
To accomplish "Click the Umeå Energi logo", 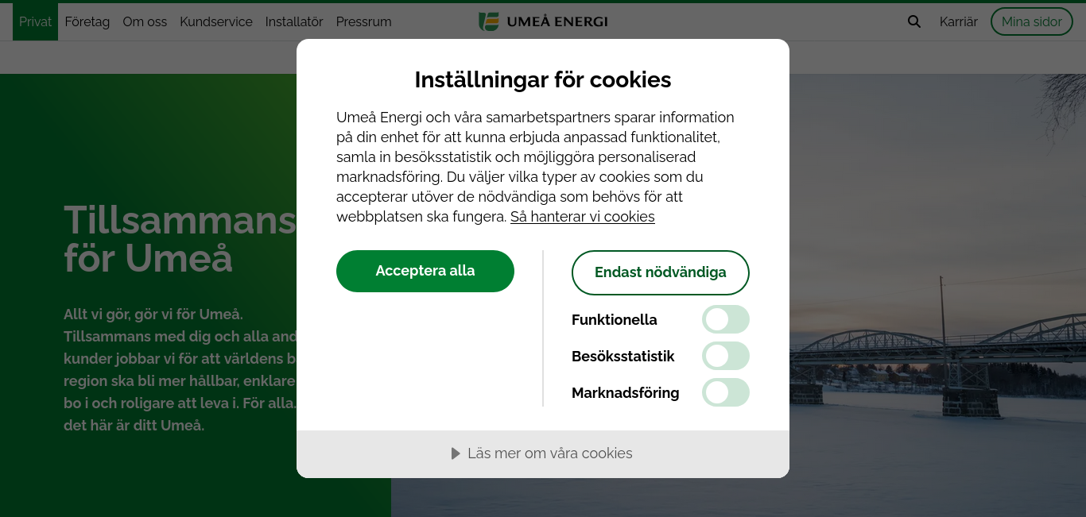I will 543,22.
